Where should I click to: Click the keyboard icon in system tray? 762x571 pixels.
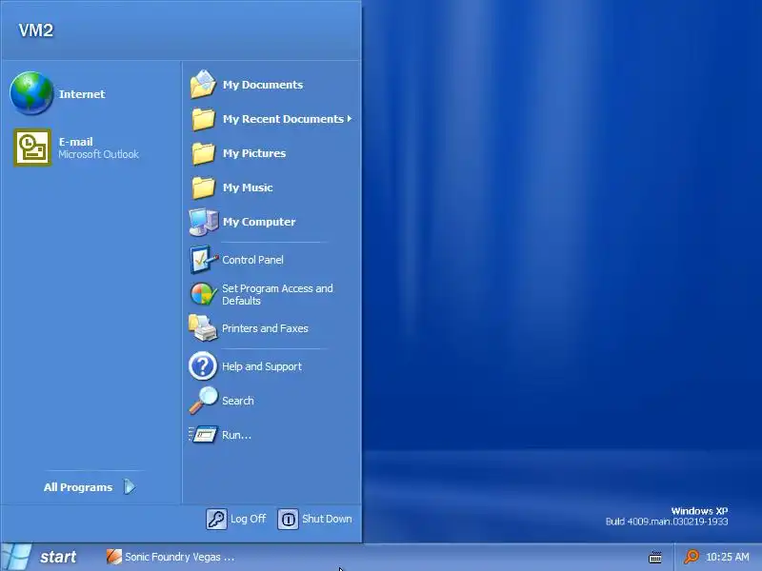655,557
